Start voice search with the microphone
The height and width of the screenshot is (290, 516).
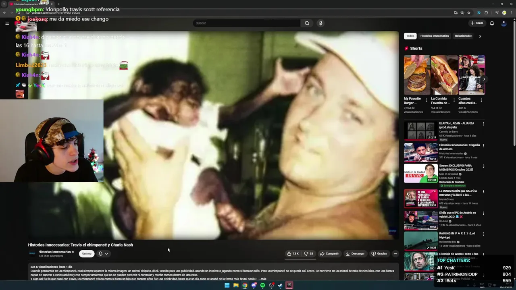[x=320, y=23]
